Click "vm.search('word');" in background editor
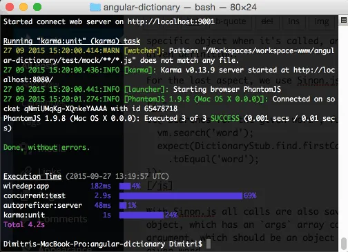Image resolution: width=348 pixels, height=252 pixels. pyautogui.click(x=205, y=133)
